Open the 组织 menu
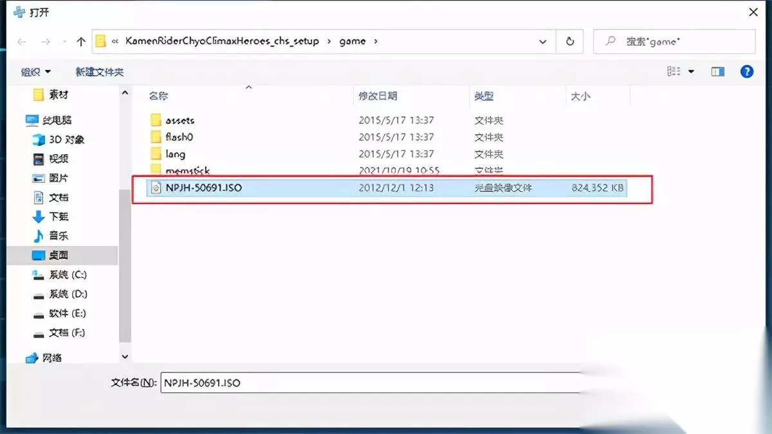 coord(35,72)
